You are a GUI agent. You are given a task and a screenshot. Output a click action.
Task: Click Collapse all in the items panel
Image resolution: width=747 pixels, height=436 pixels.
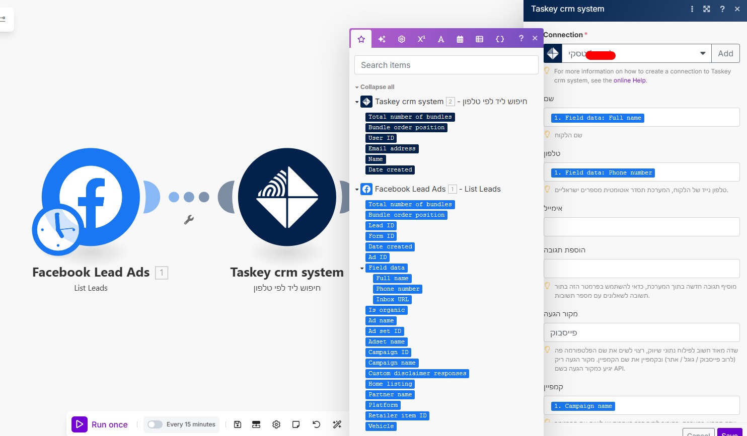[x=377, y=87]
